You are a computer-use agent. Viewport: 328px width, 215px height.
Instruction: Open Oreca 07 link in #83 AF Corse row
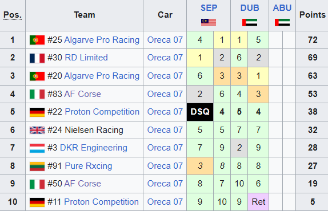coord(165,94)
